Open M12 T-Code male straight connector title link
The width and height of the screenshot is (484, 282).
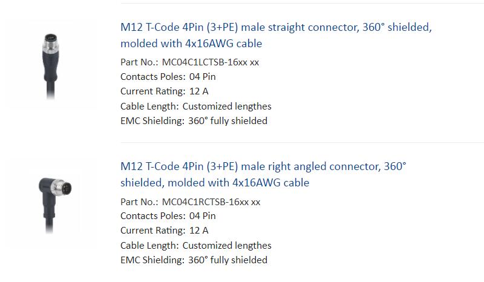(276, 35)
